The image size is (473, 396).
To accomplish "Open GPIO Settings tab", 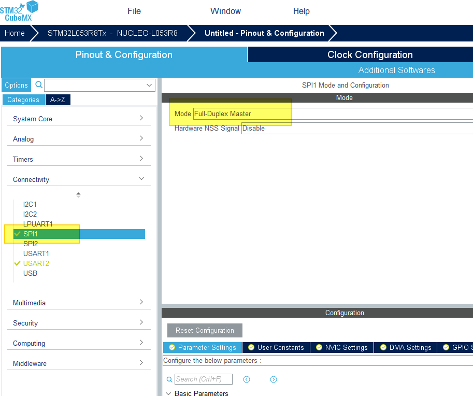I will (x=455, y=347).
